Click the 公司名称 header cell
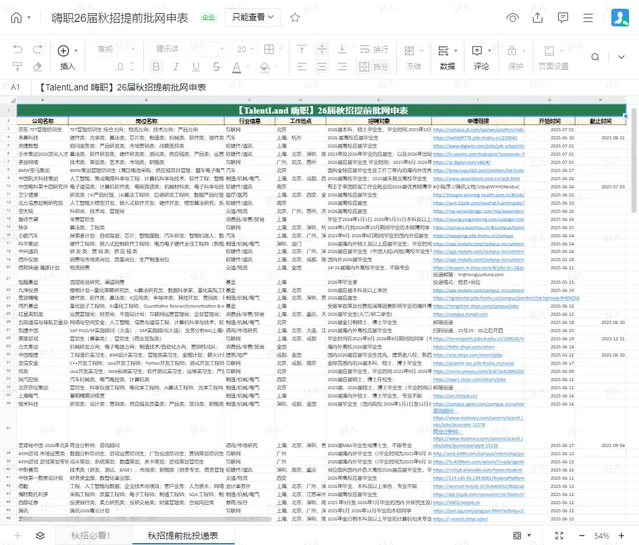 tap(43, 121)
